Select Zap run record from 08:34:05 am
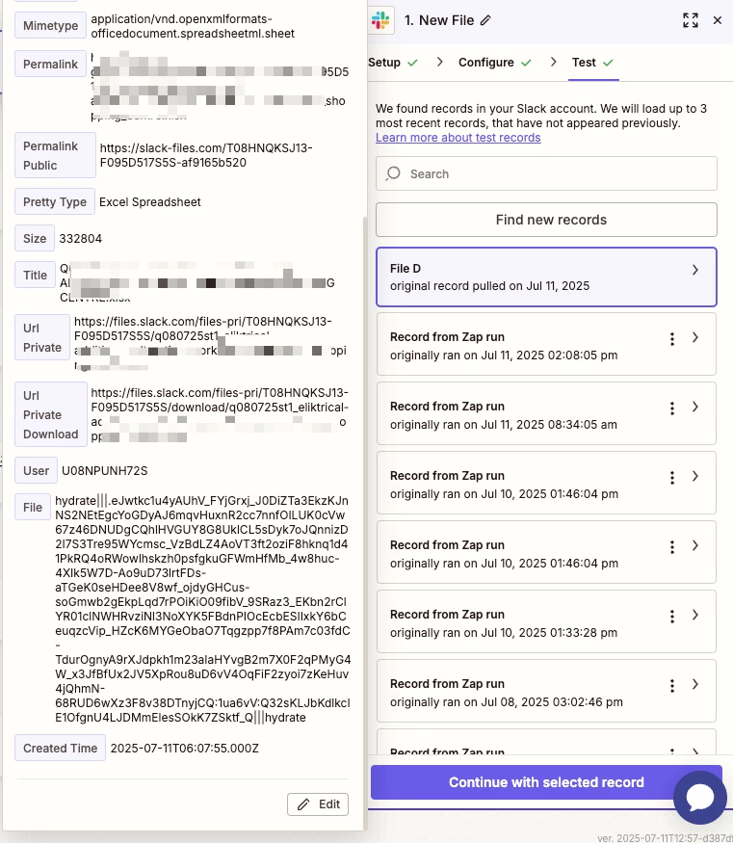Viewport: 733px width, 843px height. coord(546,413)
